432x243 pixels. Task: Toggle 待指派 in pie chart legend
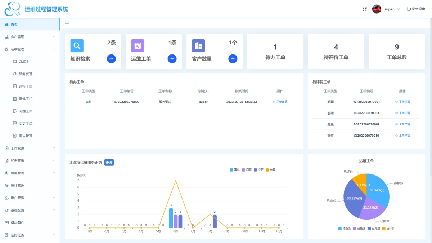(x=345, y=229)
